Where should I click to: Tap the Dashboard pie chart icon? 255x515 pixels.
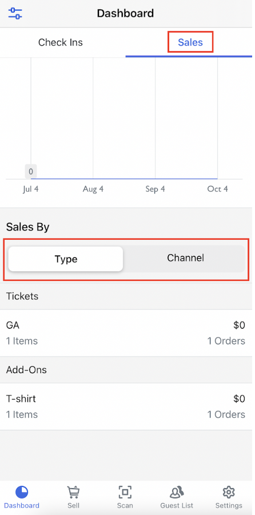tap(22, 492)
